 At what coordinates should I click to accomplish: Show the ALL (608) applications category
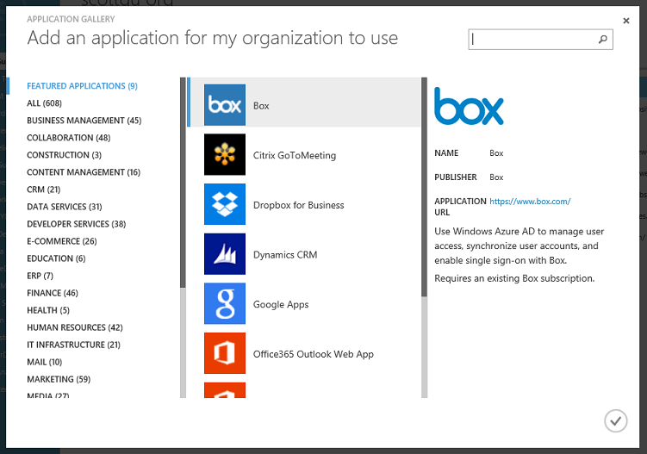coord(46,103)
